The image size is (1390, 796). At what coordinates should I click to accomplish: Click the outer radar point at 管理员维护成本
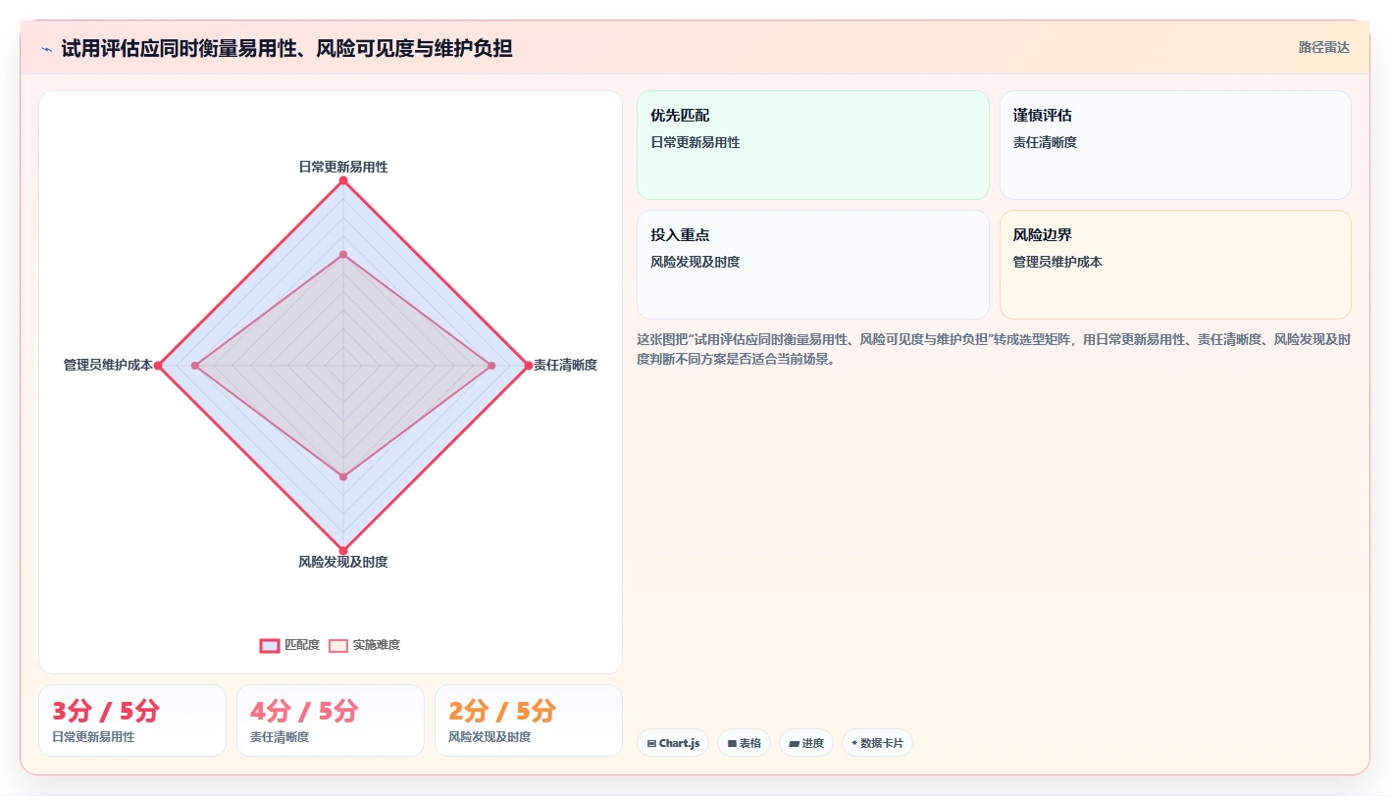point(158,366)
